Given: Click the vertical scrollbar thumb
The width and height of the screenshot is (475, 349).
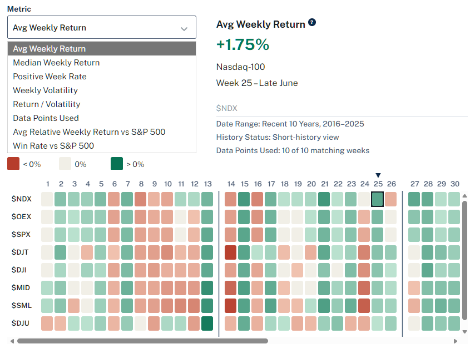Looking at the screenshot, I should pyautogui.click(x=464, y=260).
